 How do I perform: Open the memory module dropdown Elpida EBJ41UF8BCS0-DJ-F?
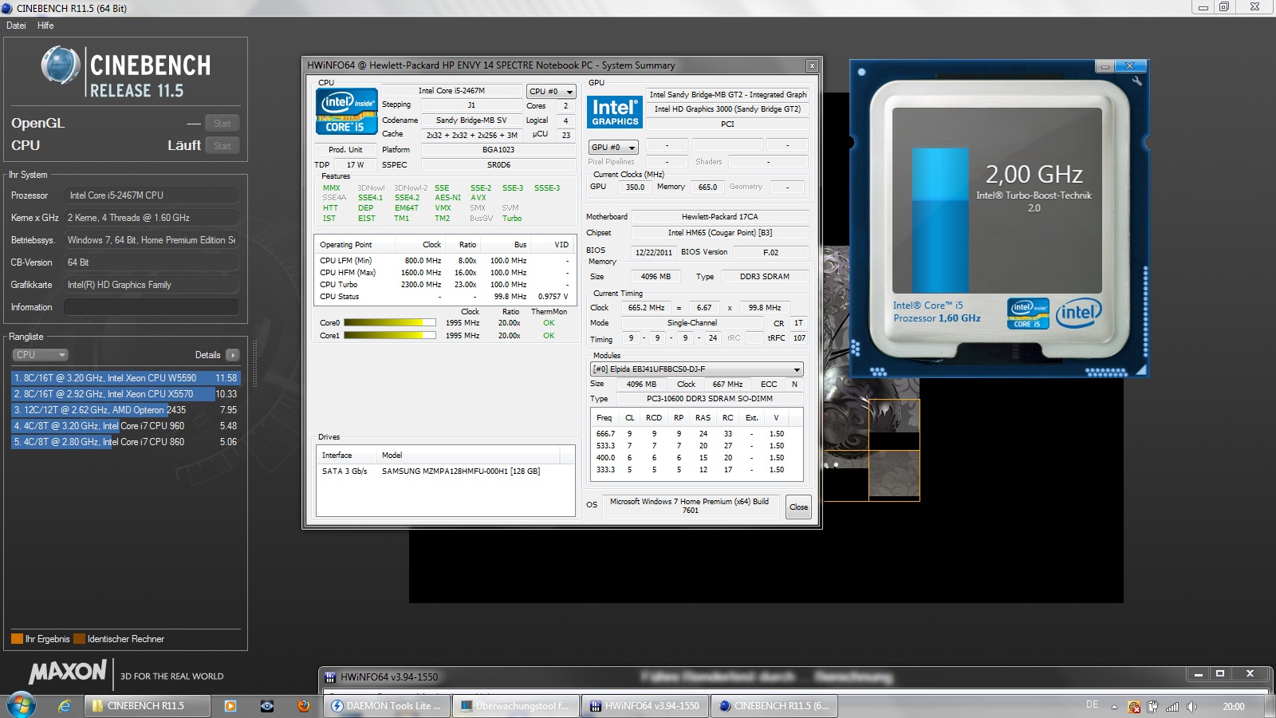pyautogui.click(x=697, y=369)
